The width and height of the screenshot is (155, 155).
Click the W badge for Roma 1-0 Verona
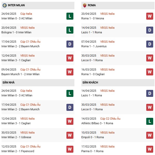(x=150, y=16)
